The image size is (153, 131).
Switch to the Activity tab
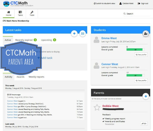[8, 77]
